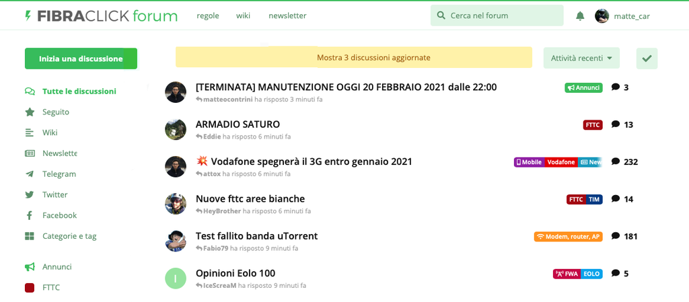
Task: Open the regole page
Action: (x=208, y=15)
